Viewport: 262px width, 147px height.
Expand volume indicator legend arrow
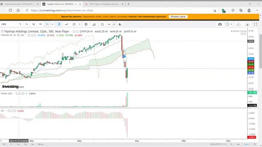pyautogui.click(x=14, y=94)
